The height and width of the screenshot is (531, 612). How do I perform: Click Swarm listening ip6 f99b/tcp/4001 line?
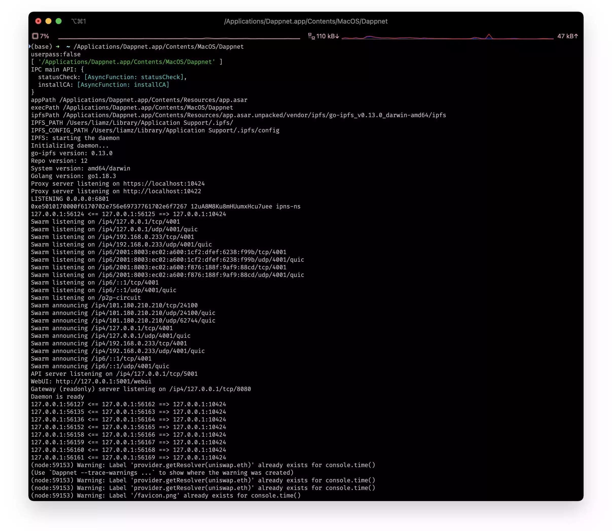pos(159,252)
